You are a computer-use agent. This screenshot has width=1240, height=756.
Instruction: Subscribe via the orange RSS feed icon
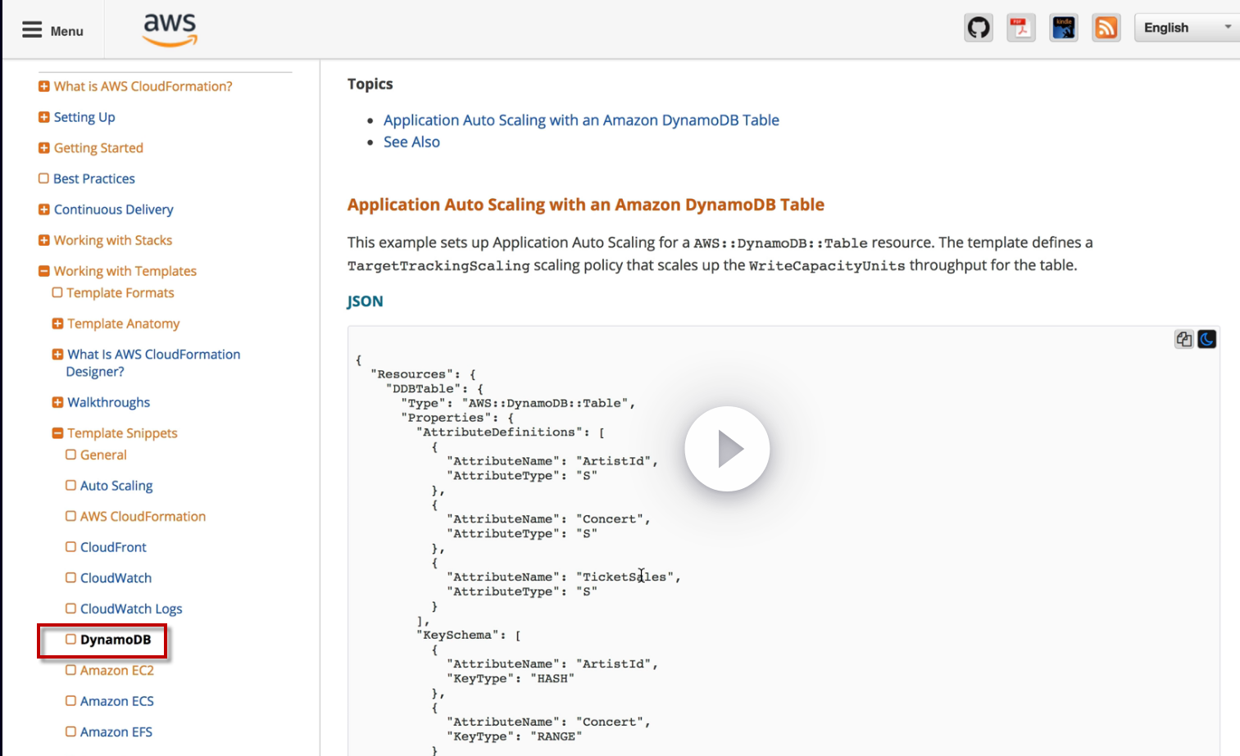[x=1106, y=28]
